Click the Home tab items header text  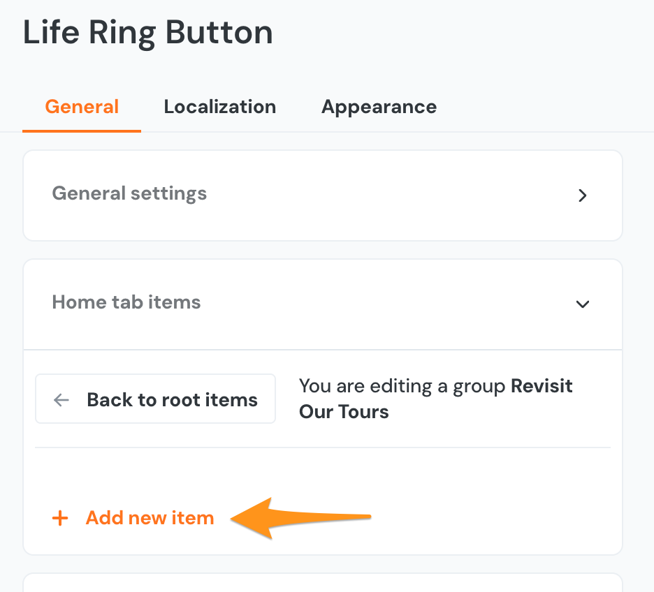(x=126, y=302)
